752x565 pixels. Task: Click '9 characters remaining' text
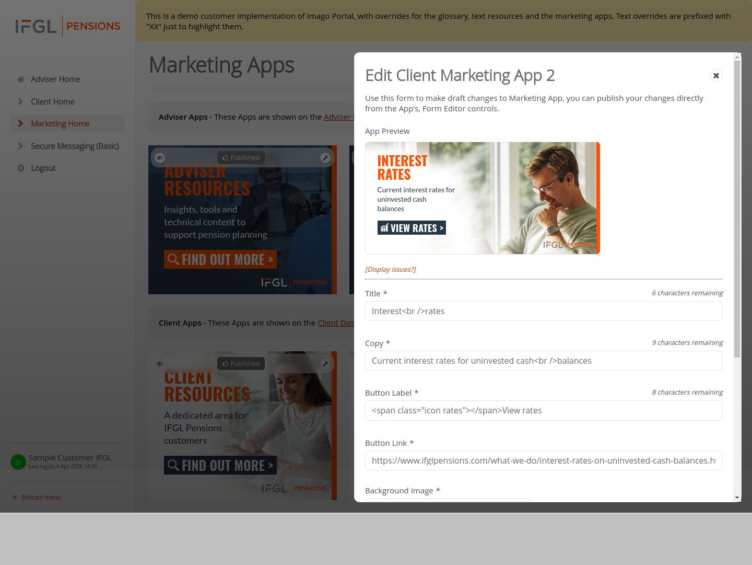[687, 343]
